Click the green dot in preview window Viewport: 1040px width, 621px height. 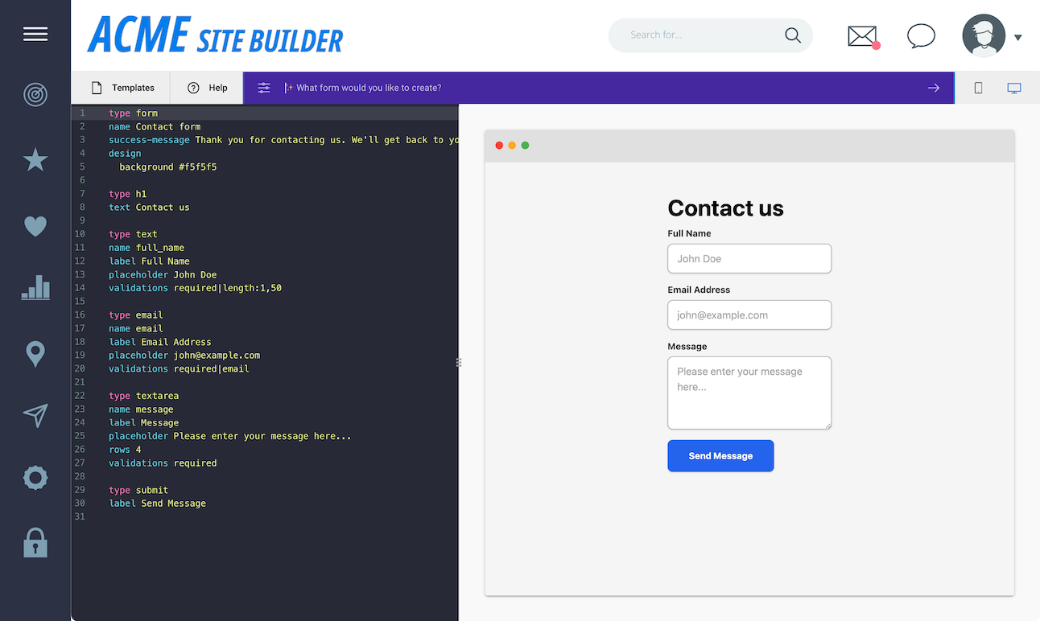525,146
